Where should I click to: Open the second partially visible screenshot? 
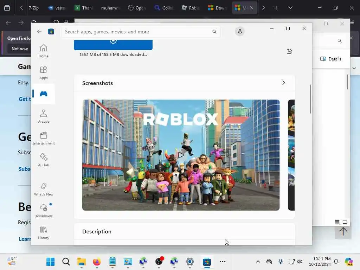point(291,155)
